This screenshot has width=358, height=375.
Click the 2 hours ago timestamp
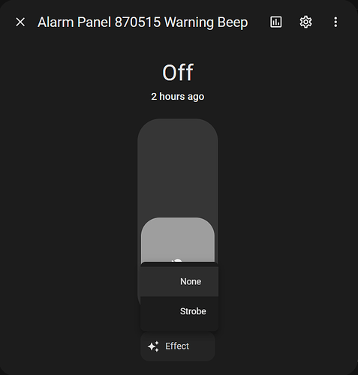tap(178, 97)
